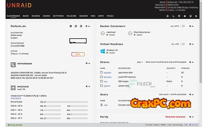Open the root user link
This screenshot has width=207, height=127.
click(106, 105)
